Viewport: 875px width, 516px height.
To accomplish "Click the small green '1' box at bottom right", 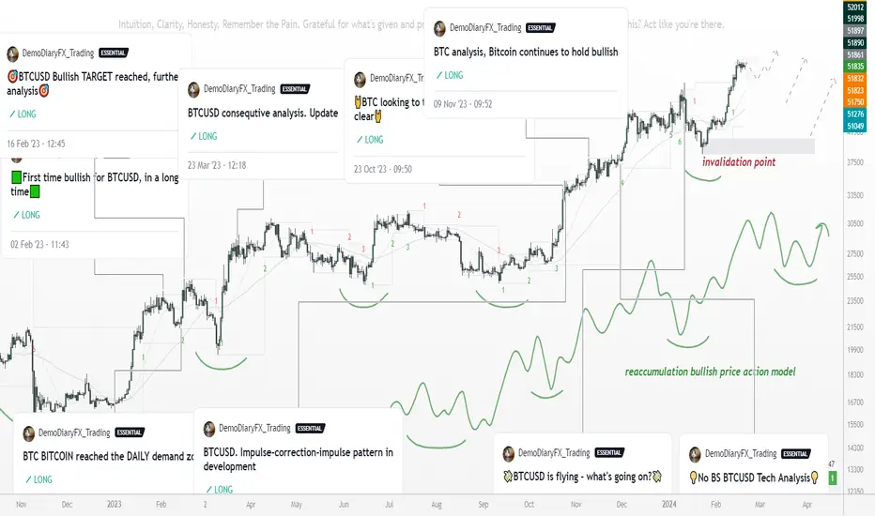I will pos(833,478).
